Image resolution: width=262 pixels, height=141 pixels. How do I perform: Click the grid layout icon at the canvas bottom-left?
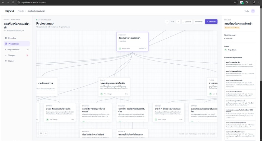pos(41,133)
